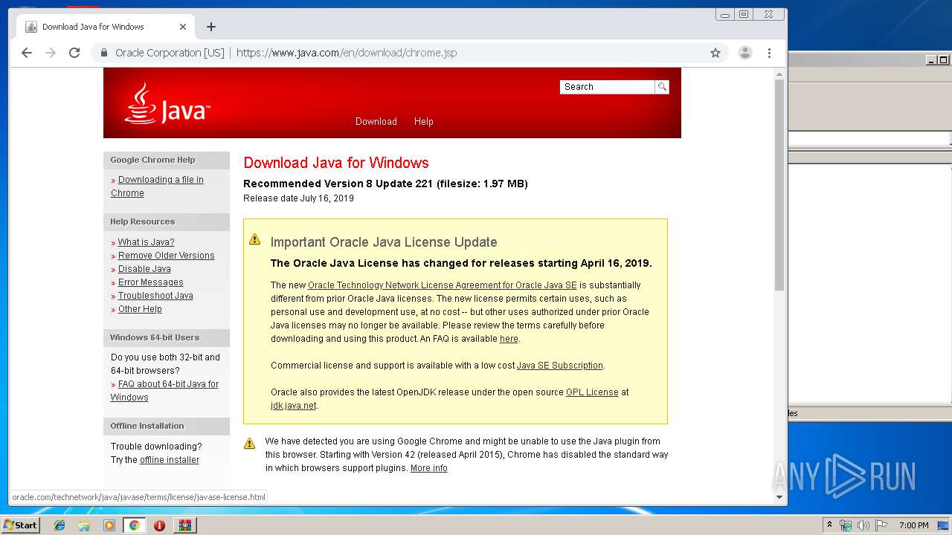Open the Chrome profile avatar icon

point(744,53)
